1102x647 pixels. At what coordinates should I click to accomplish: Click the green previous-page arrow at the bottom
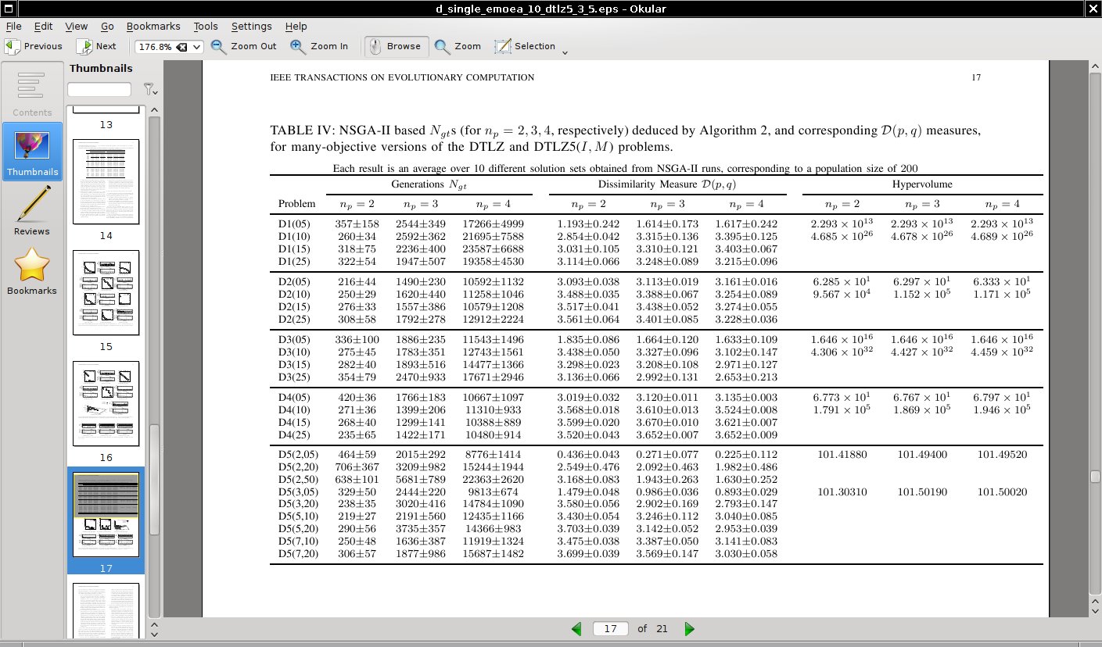[577, 629]
